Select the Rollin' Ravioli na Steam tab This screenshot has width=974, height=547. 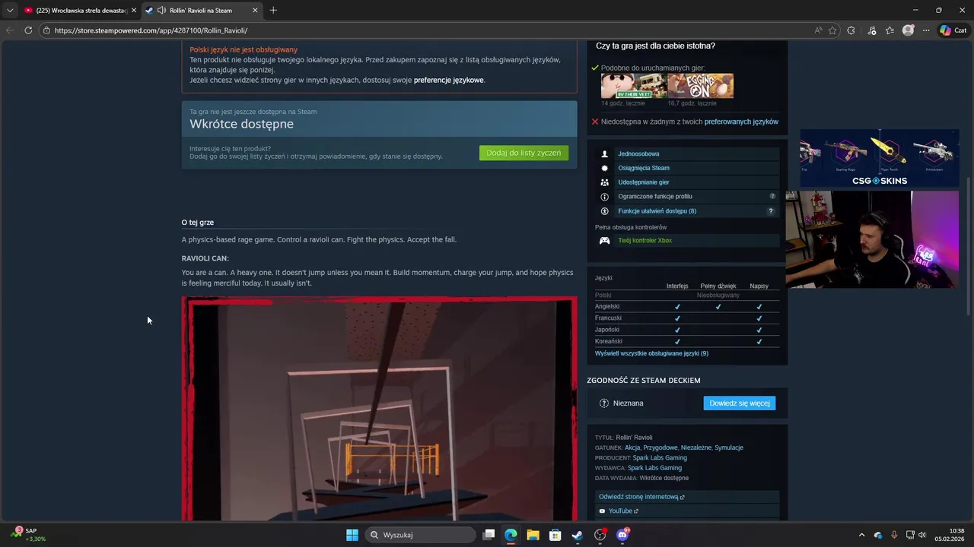(x=202, y=11)
